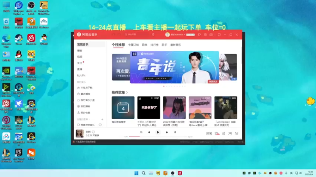
Task: Open the 2022全网最火流行歌曲 playlist cover
Action: pos(174,107)
